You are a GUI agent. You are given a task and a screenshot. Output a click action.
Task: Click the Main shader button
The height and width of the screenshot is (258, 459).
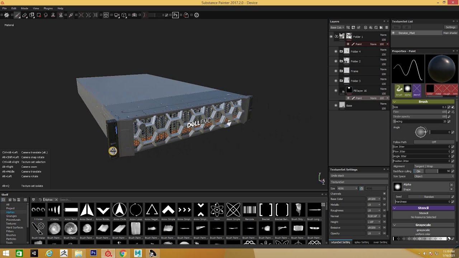450,33
